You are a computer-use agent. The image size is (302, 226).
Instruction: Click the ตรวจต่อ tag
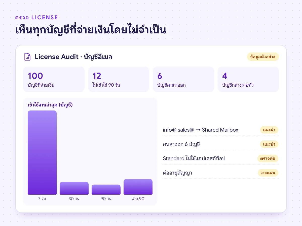268,158
